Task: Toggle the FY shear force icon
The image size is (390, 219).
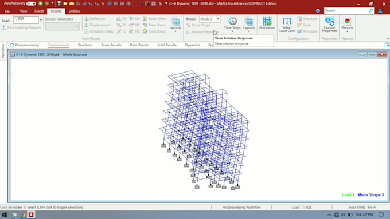Action: pos(122,25)
